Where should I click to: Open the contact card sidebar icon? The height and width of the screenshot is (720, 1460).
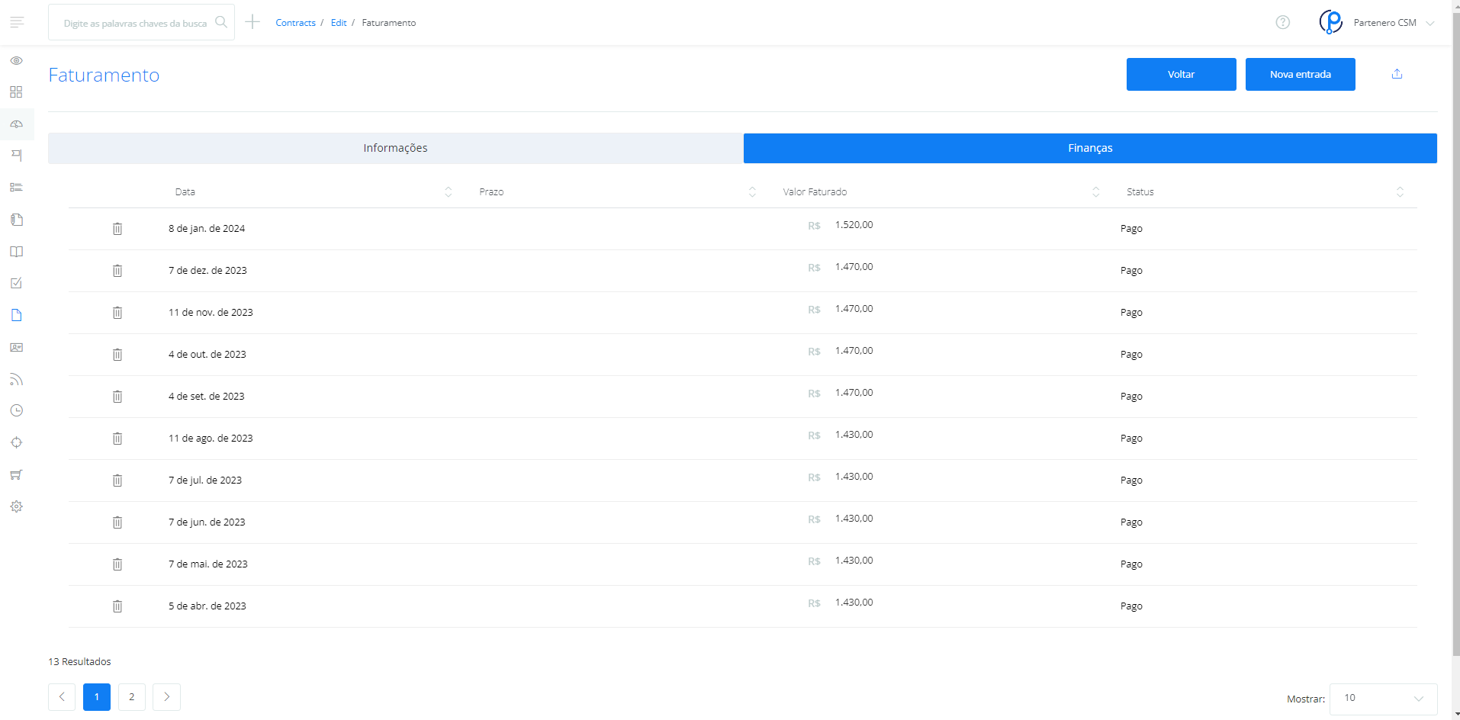click(16, 347)
